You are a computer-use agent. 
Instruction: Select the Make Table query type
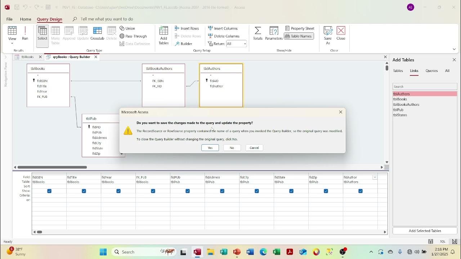pos(55,35)
